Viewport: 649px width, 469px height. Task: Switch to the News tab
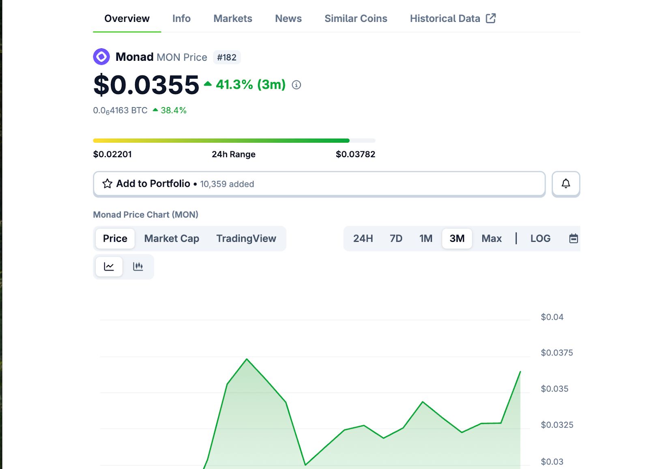point(288,18)
